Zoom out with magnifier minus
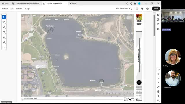The width and height of the screenshot is (185, 104). point(158,101)
